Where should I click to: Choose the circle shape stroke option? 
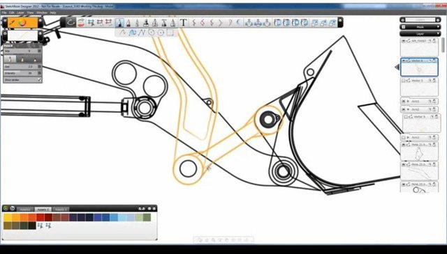[x=152, y=33]
